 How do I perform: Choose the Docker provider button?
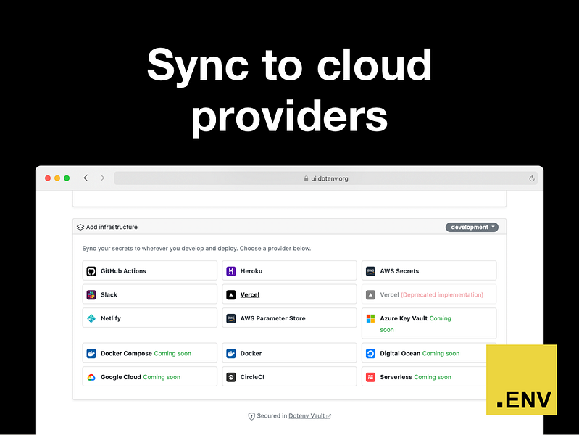coord(289,353)
